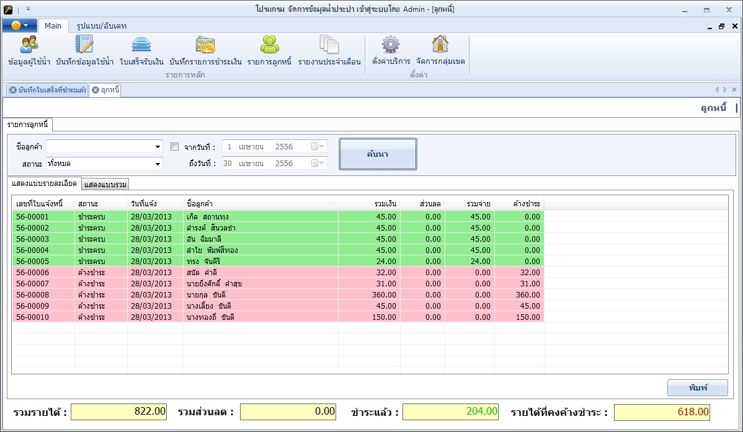Viewport: 743px width, 432px height.
Task: Select invoice row 56-00007
Action: coord(278,283)
